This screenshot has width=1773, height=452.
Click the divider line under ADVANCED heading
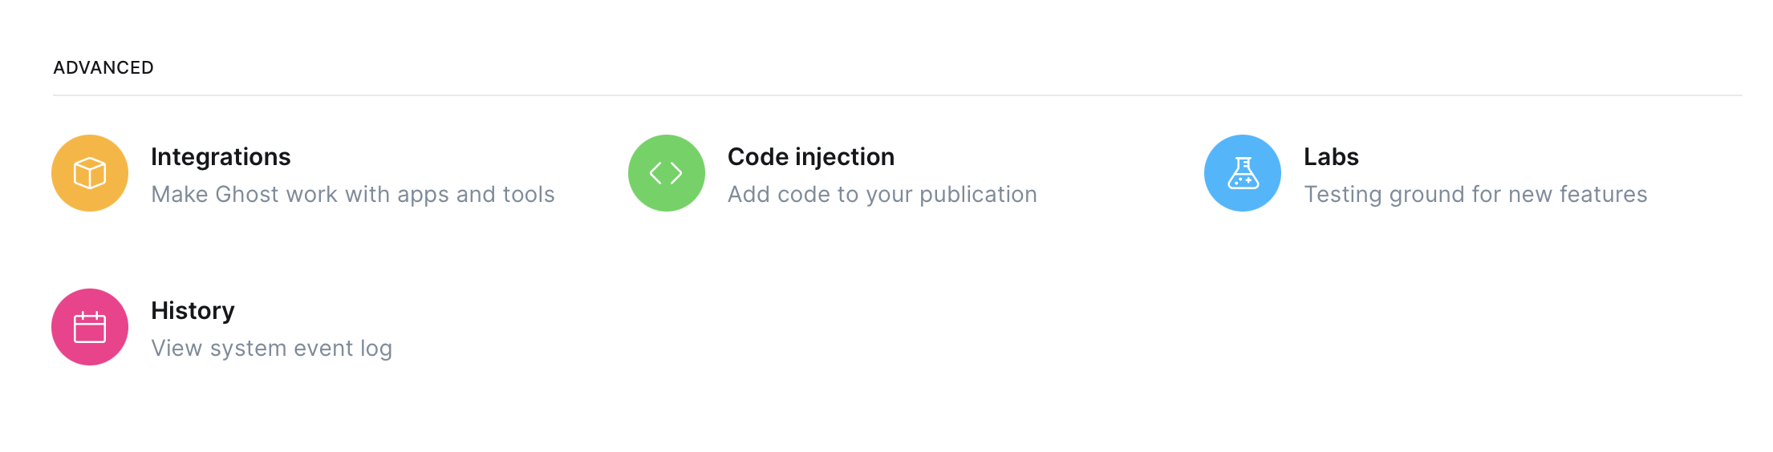coord(897,95)
